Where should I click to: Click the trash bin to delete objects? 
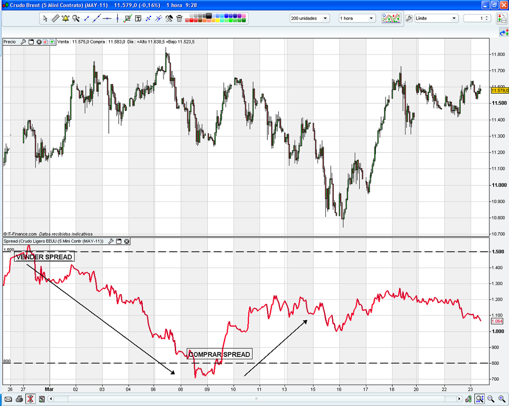(x=180, y=18)
